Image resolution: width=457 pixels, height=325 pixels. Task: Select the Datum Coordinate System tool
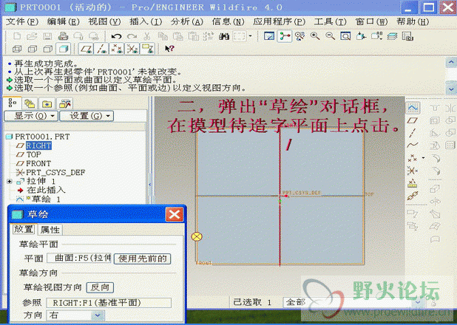coord(413,171)
